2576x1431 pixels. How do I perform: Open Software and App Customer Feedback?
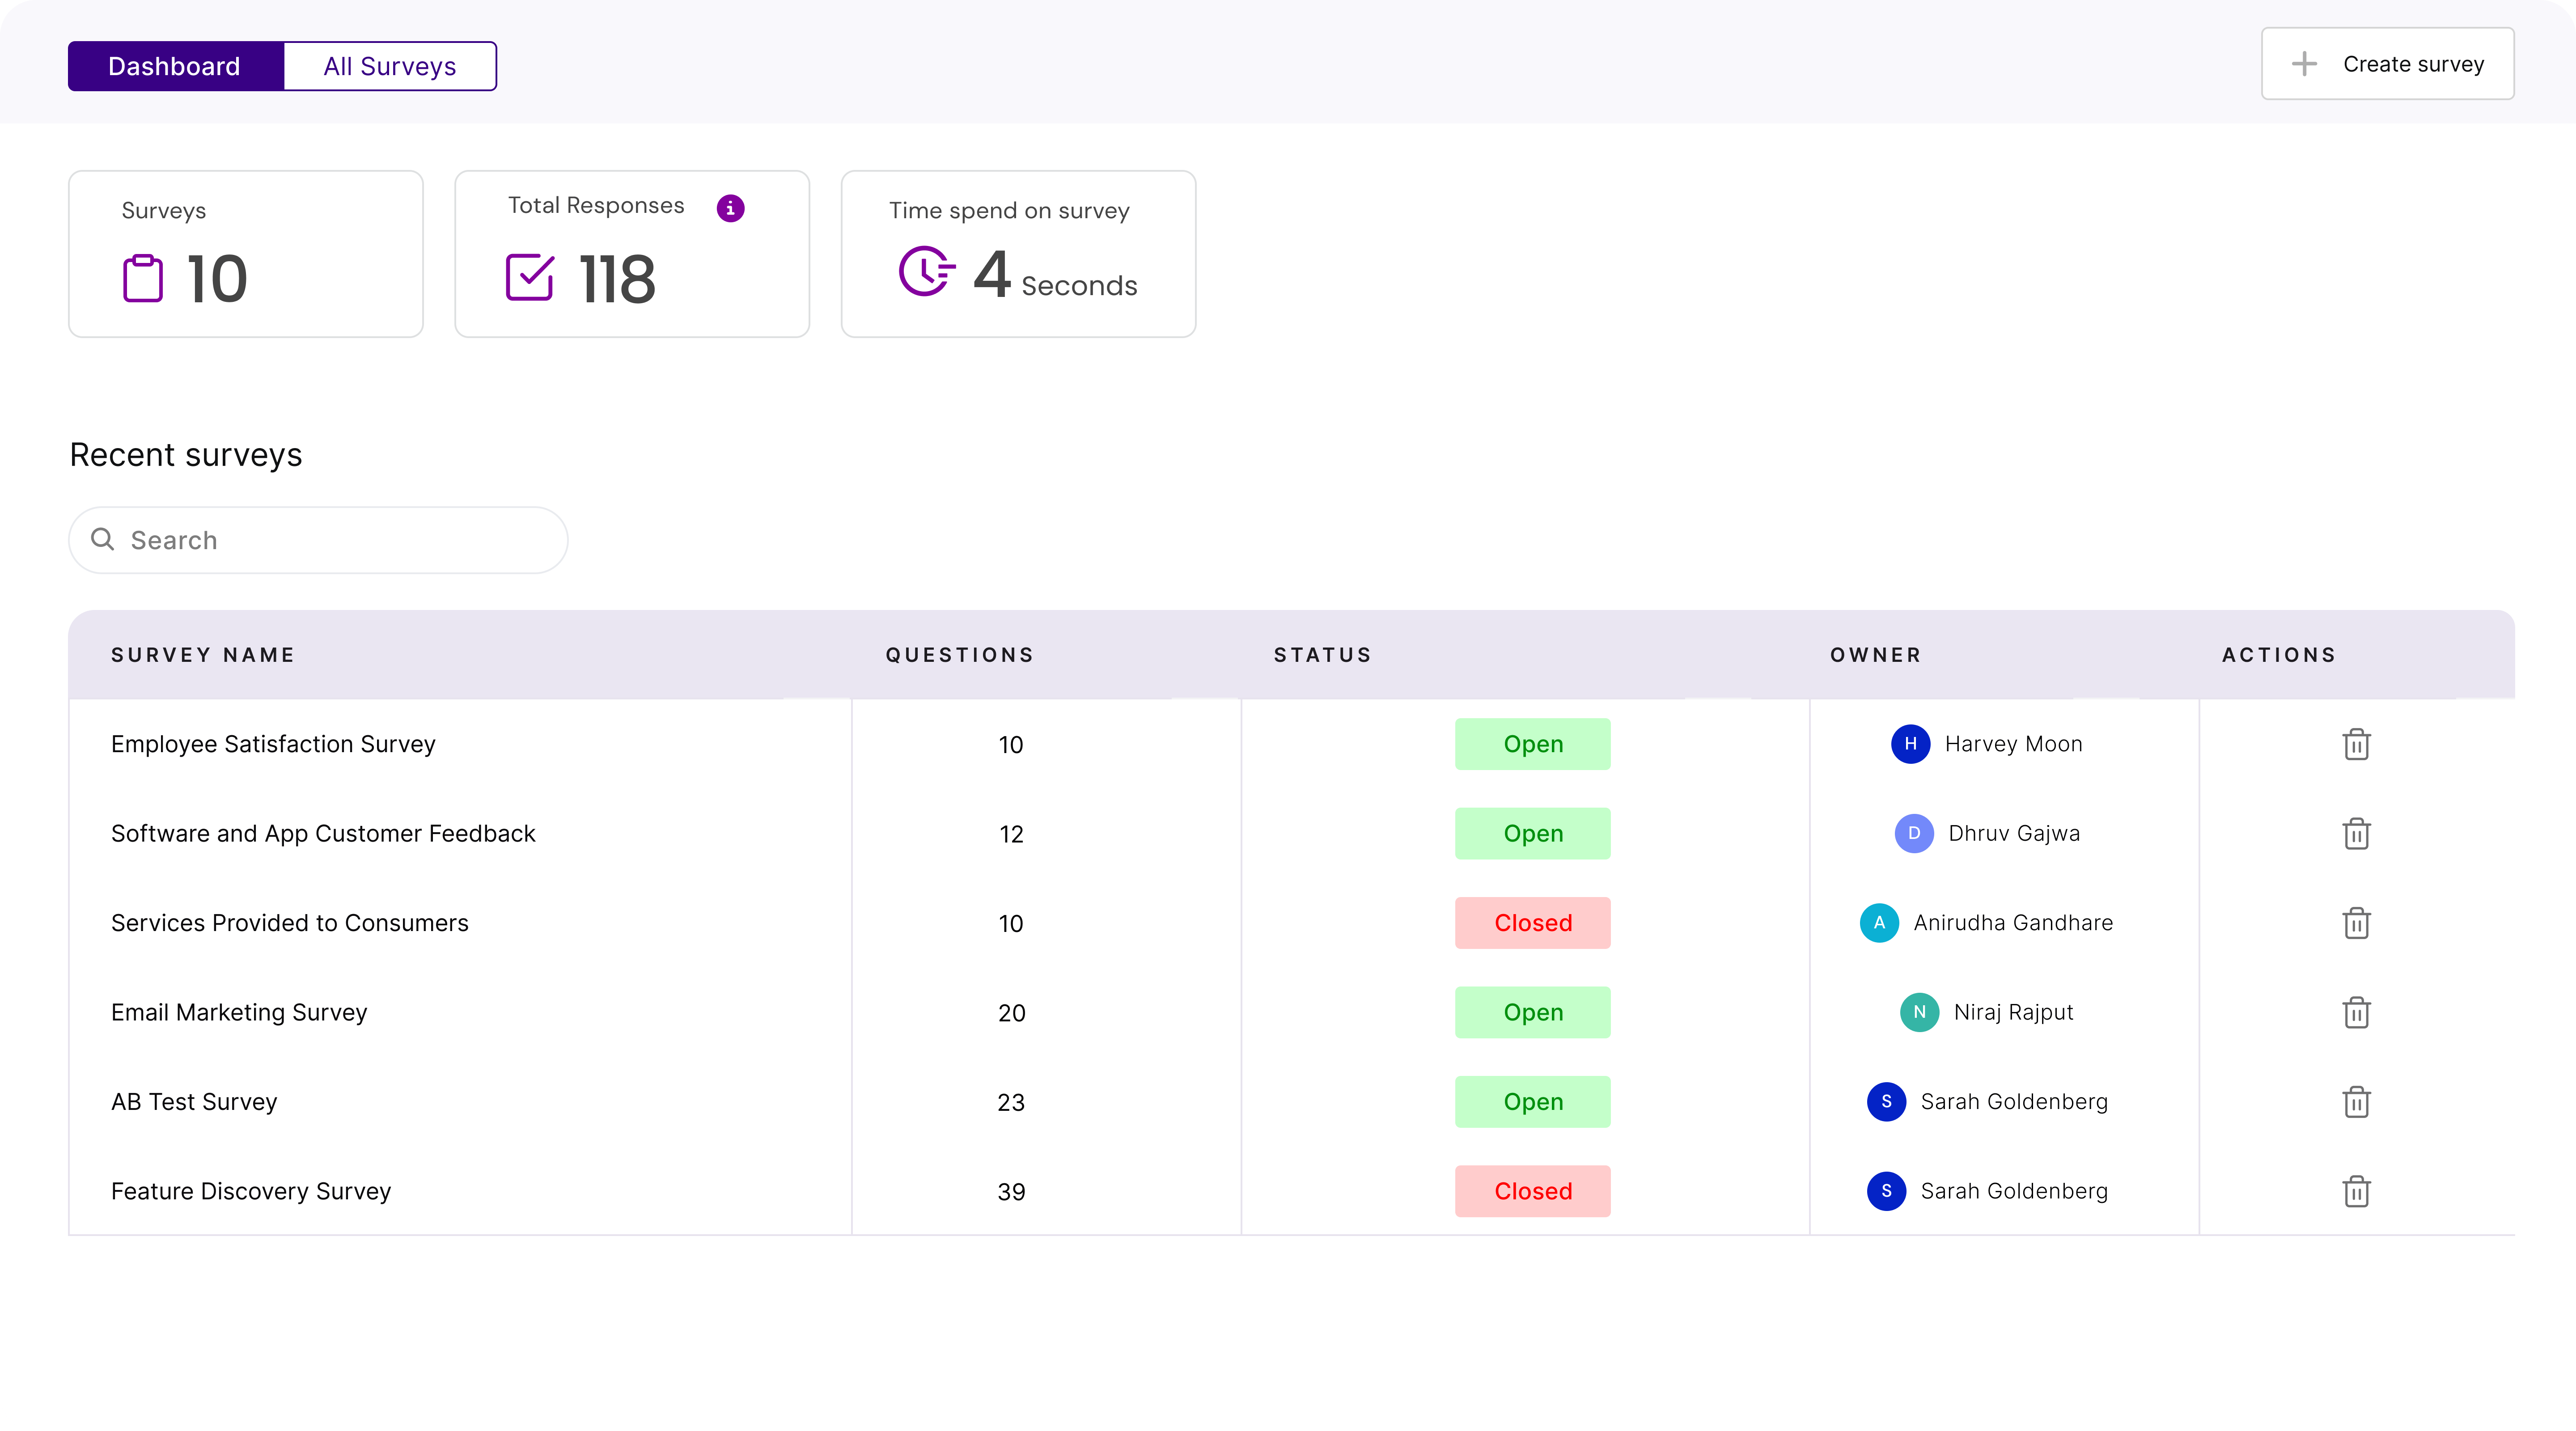323,833
